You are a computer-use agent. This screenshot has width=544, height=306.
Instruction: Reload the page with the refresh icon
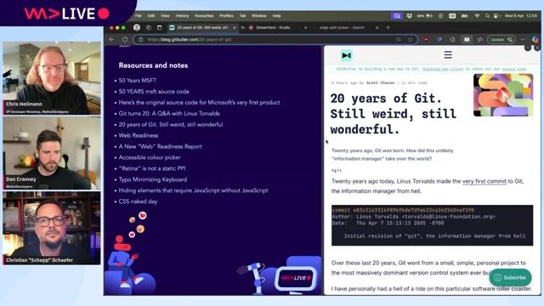tap(125, 40)
